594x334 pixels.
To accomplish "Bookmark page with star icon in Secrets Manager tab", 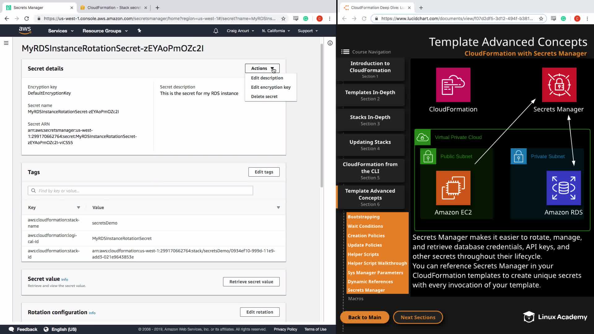I will (x=283, y=19).
